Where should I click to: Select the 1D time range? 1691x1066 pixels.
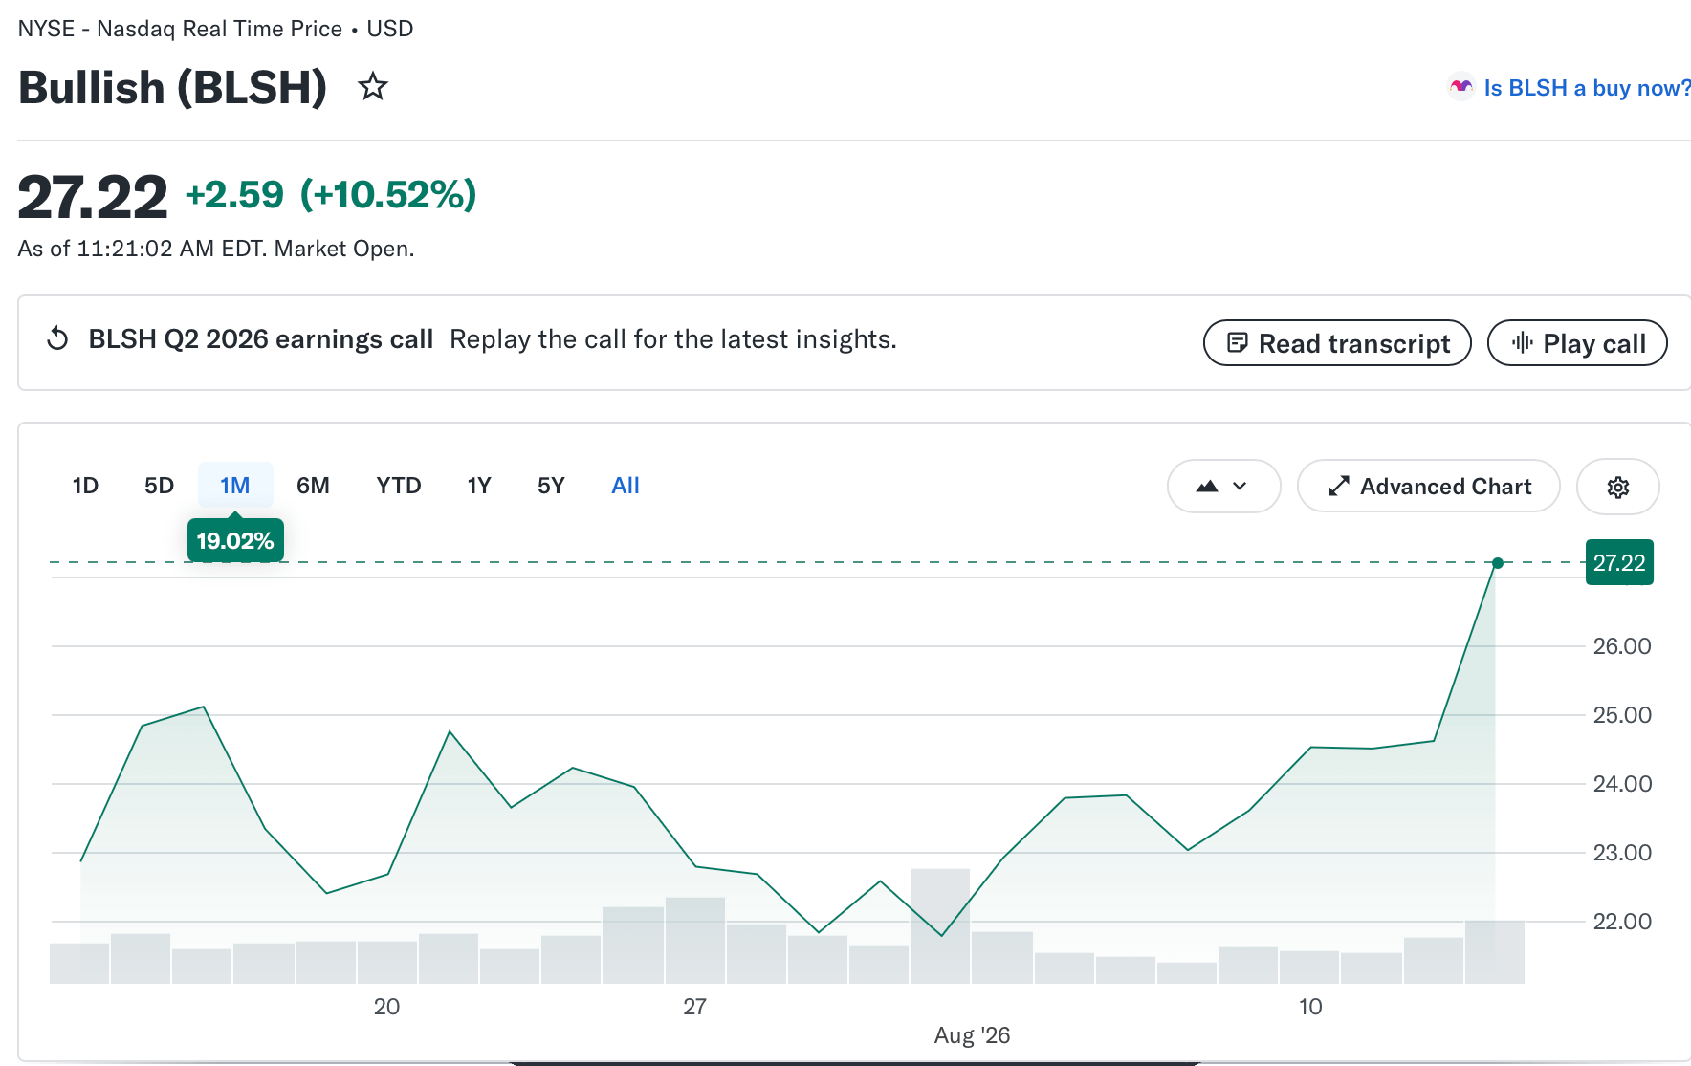[85, 486]
